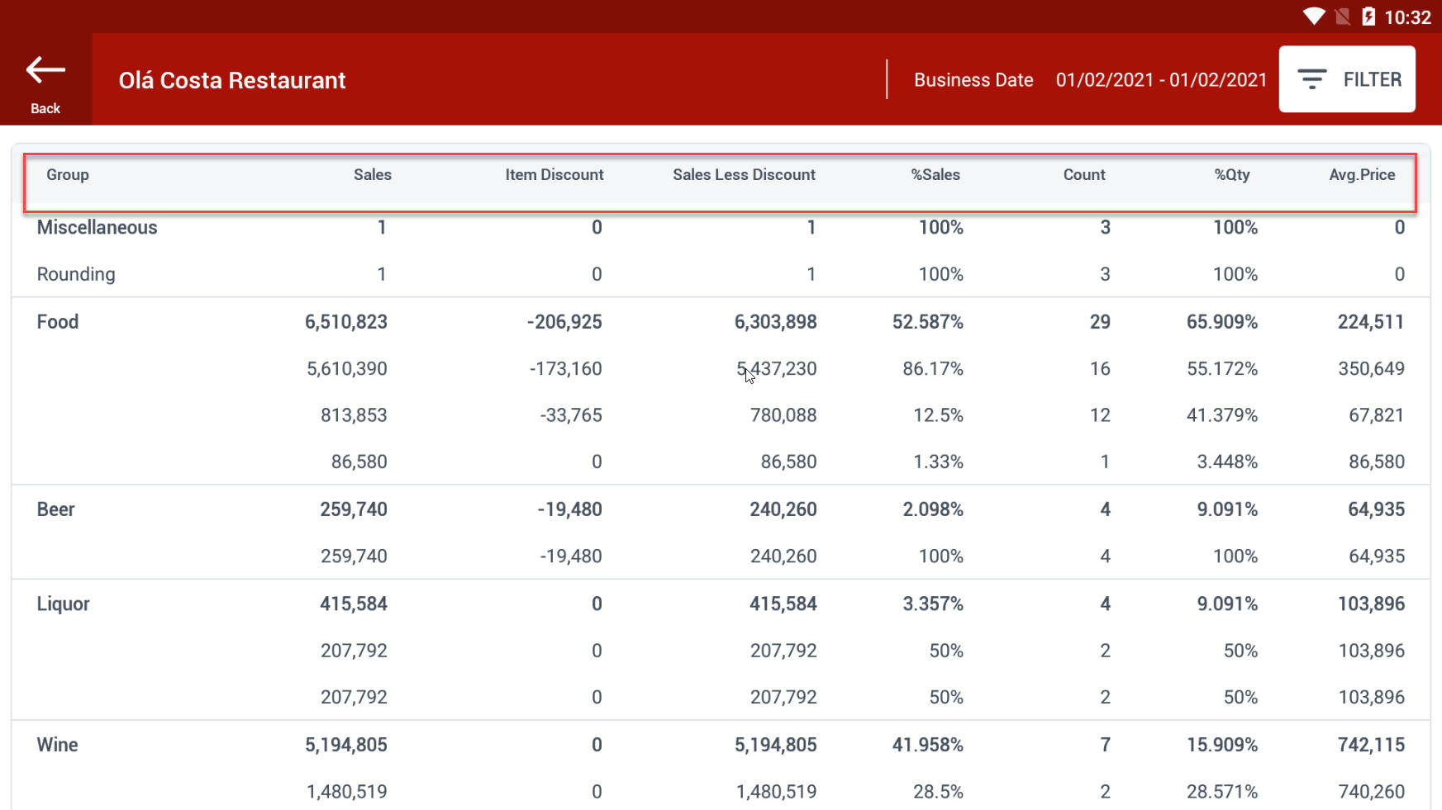1442x810 pixels.
Task: Tap the battery charging icon
Action: click(1368, 17)
